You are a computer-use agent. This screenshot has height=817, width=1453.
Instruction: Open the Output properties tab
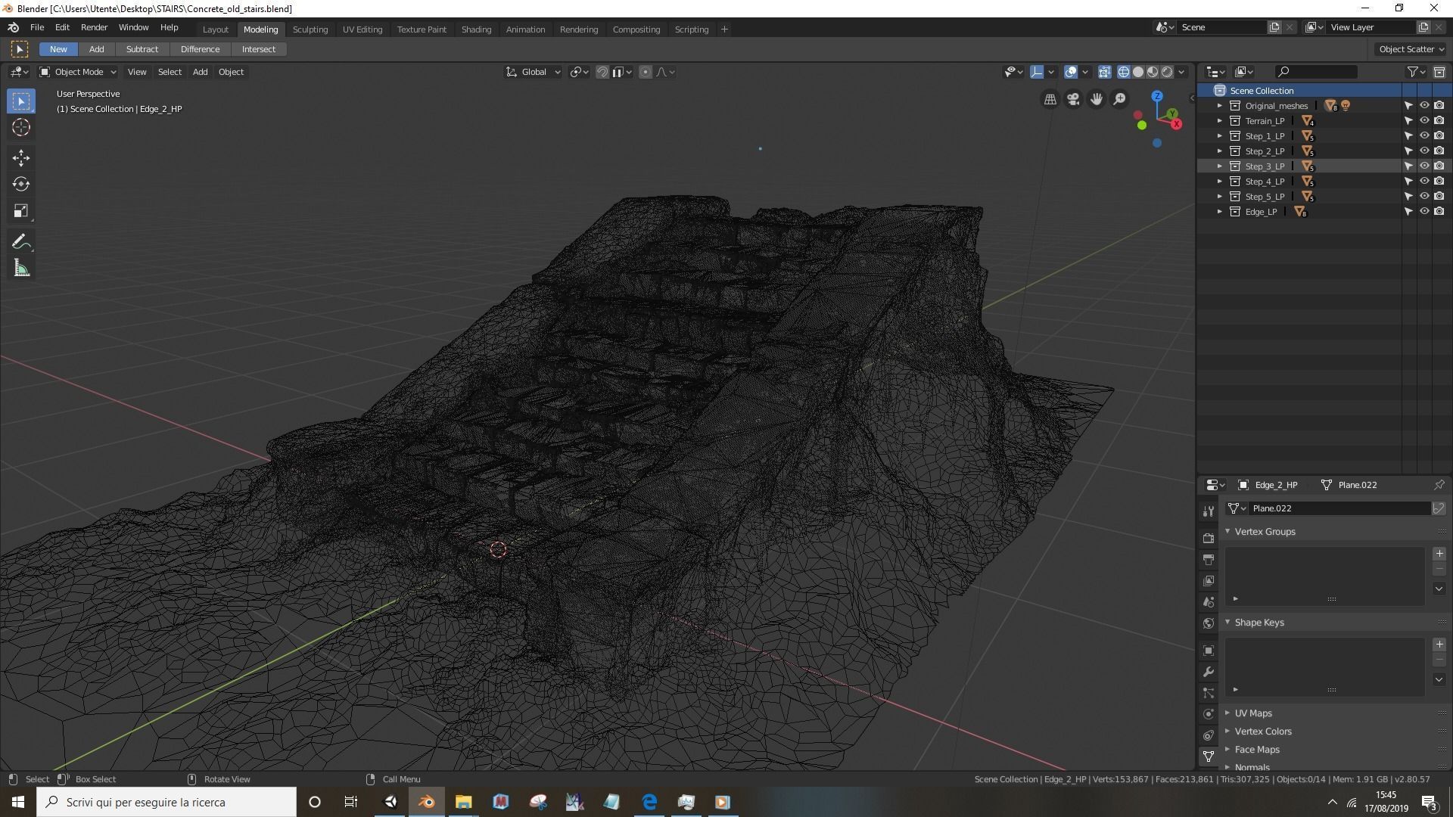(x=1209, y=559)
